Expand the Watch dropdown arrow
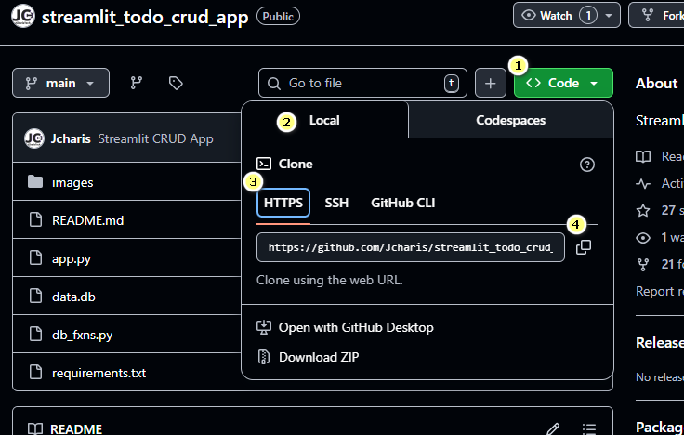The image size is (684, 435). click(x=609, y=16)
